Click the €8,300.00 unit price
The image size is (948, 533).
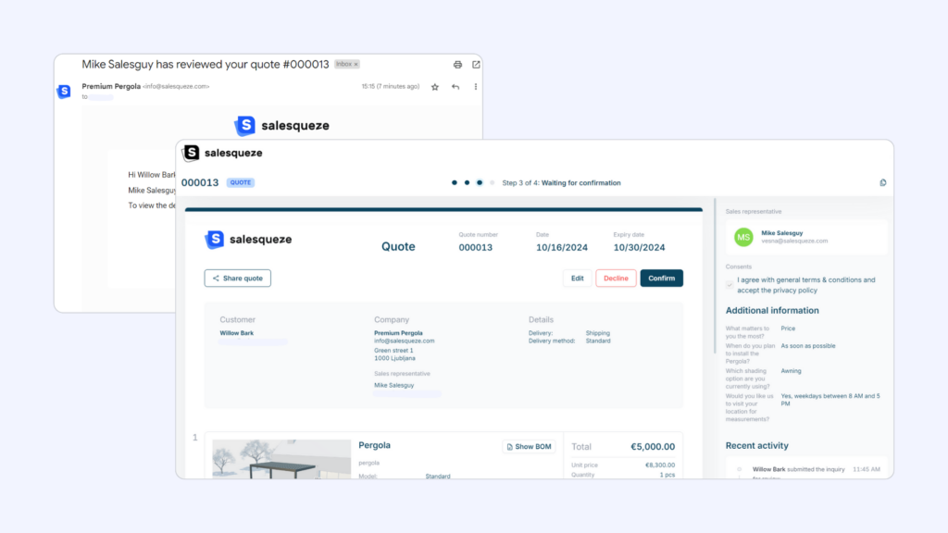coord(660,465)
